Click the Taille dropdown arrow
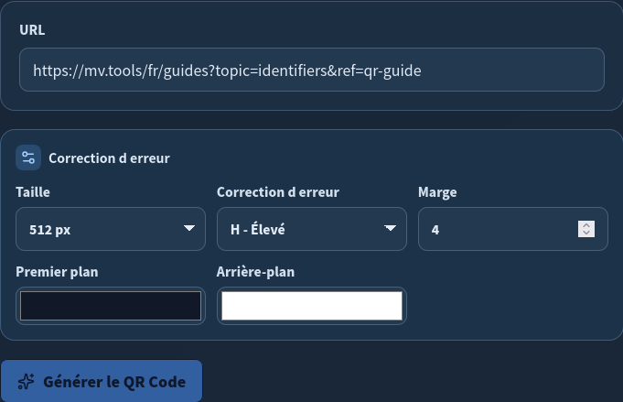Image resolution: width=623 pixels, height=402 pixels. click(x=189, y=228)
